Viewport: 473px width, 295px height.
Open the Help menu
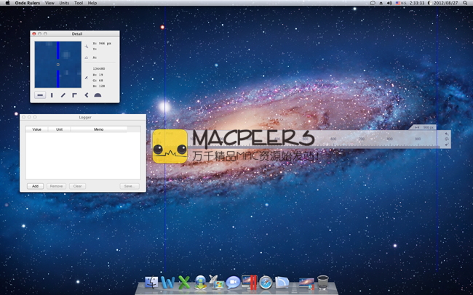pyautogui.click(x=92, y=3)
